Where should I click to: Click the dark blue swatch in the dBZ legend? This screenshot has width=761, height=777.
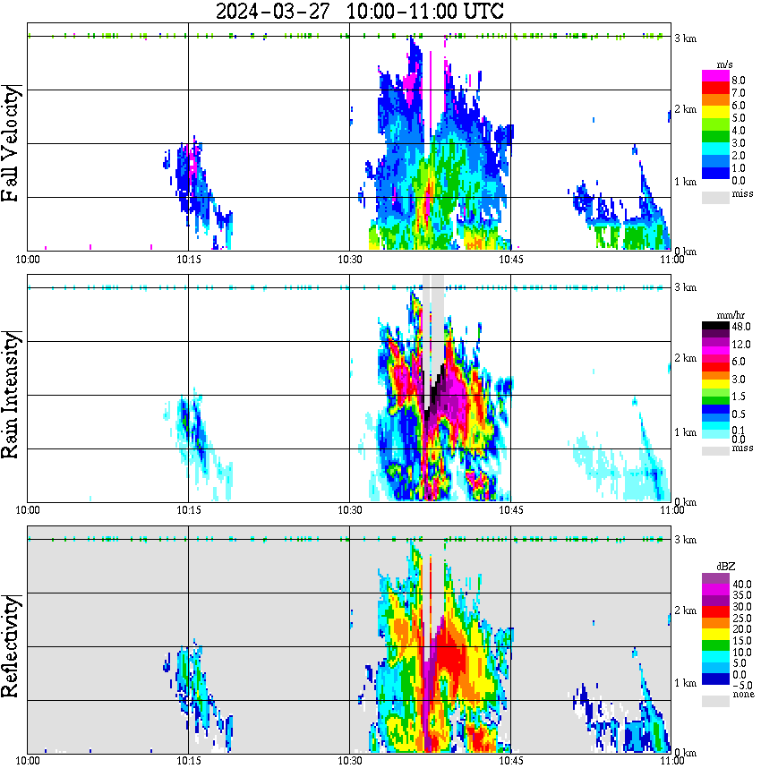(x=715, y=679)
